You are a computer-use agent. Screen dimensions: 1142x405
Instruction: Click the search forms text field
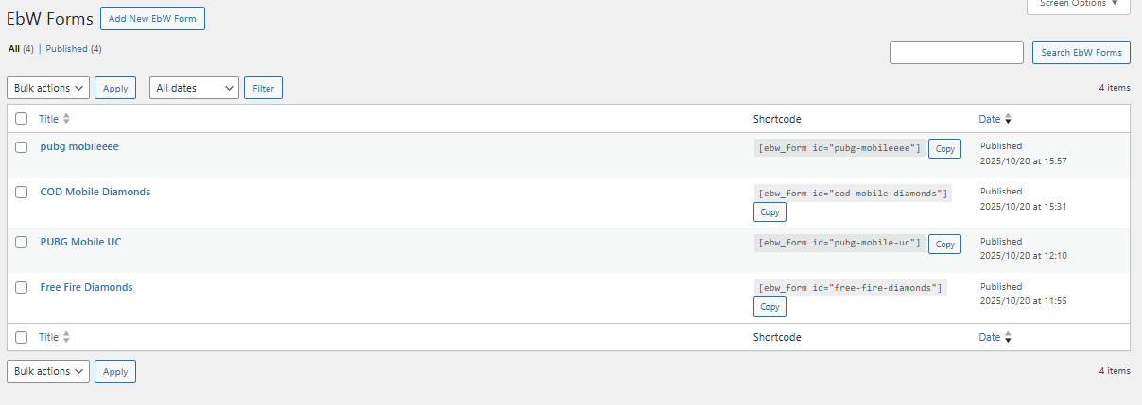pyautogui.click(x=956, y=53)
